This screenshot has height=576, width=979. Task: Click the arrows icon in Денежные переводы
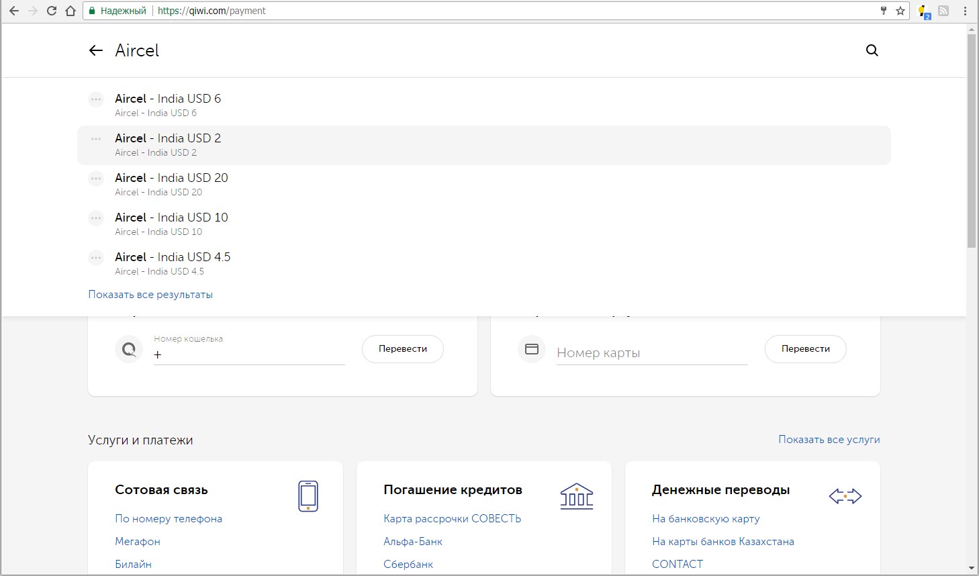point(845,496)
